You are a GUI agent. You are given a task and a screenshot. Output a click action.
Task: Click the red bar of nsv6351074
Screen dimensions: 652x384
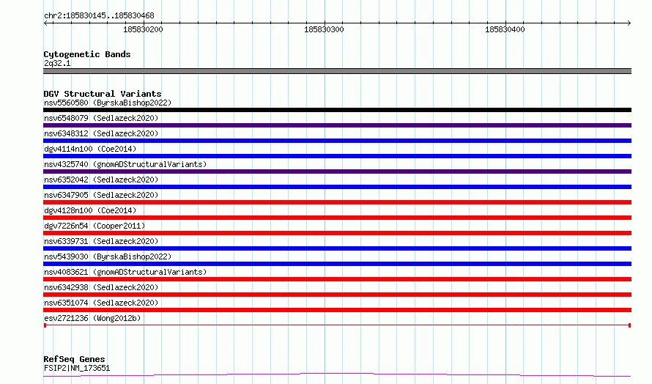(337, 310)
